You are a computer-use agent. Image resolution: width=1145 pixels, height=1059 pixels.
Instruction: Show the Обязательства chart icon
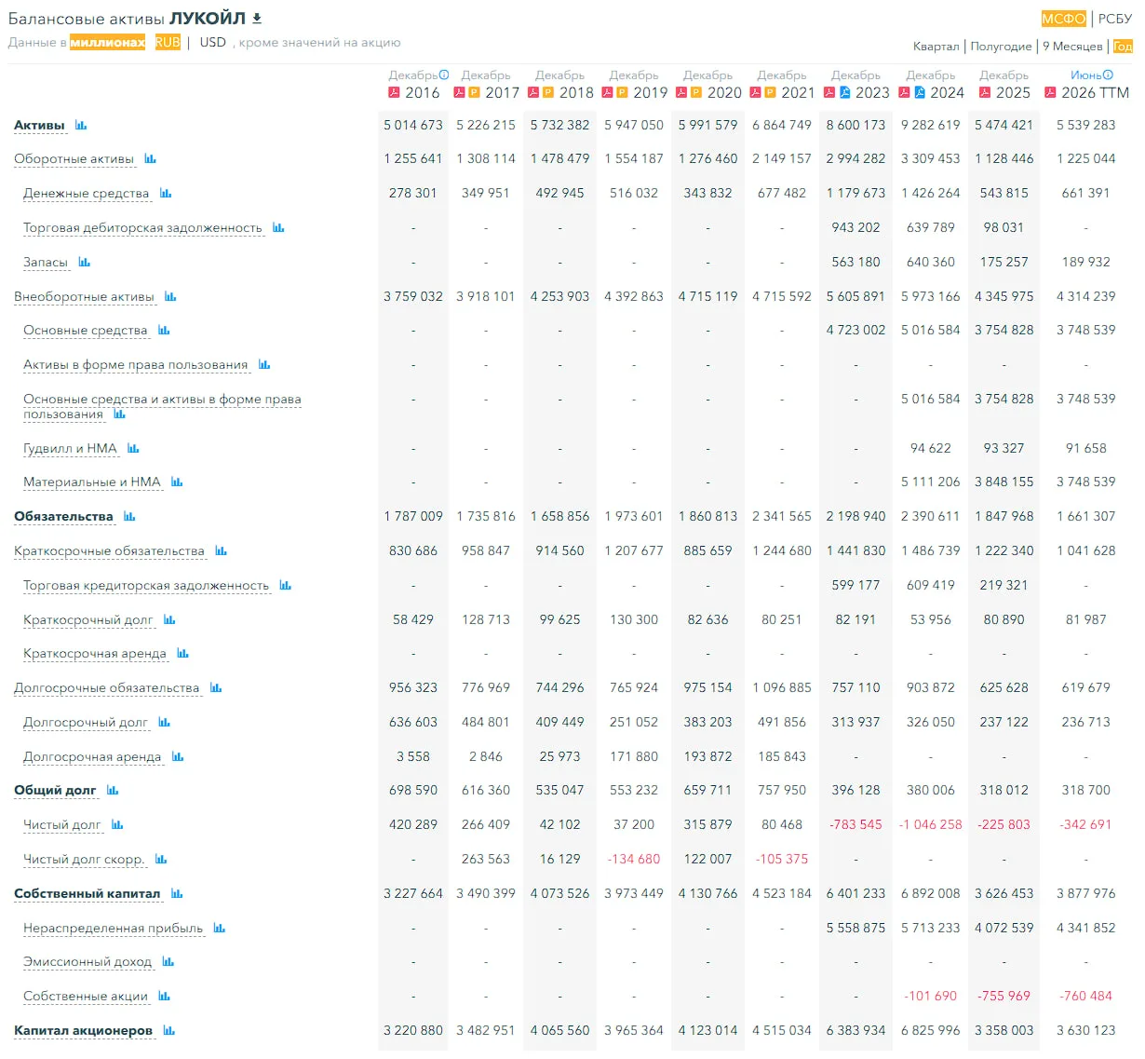pos(129,516)
